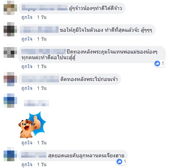The image size is (178, 168).
Task: Open the like reaction on the ปิดทองหลังพระ comment
Action: click(159, 63)
